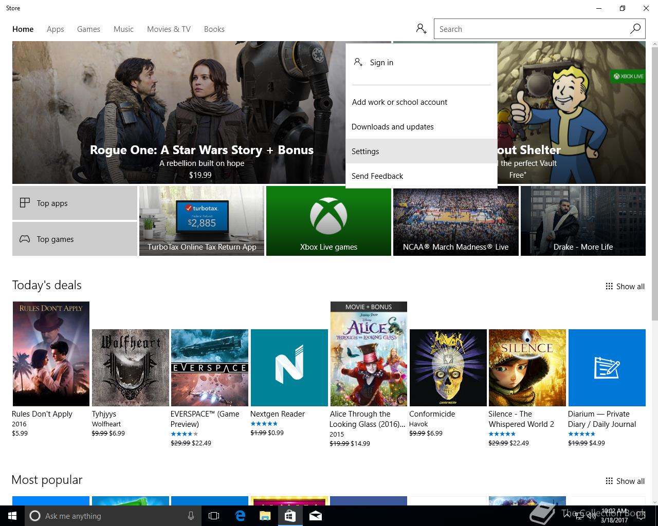The image size is (658, 526).
Task: Open Drake - More Life tile
Action: (x=583, y=221)
